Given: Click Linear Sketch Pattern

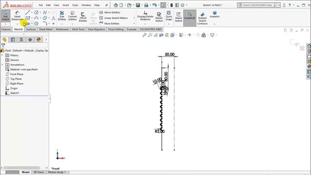Looking at the screenshot, I should click(x=114, y=18).
